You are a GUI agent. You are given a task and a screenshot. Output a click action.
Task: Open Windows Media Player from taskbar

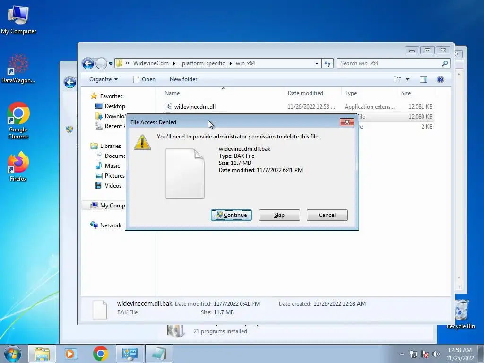(x=70, y=354)
